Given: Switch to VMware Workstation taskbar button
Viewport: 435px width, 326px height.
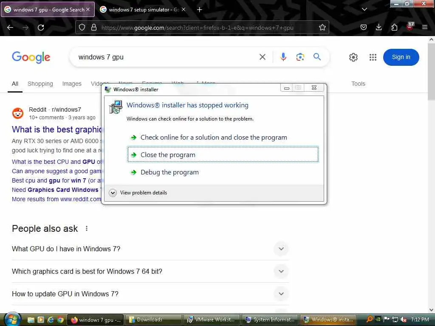Looking at the screenshot, I should (211, 320).
